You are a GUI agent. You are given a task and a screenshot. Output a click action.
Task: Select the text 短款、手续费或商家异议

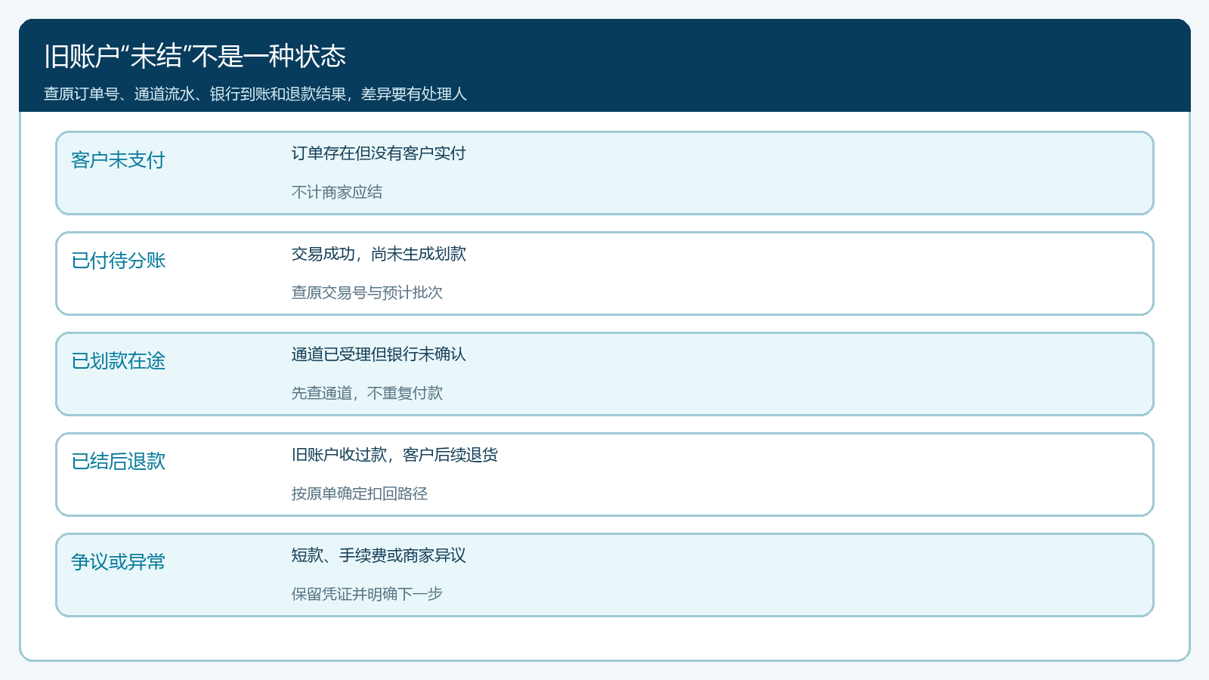(x=379, y=555)
